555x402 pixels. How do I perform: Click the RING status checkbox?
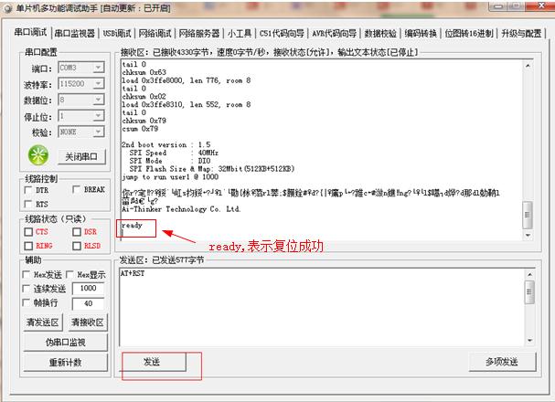click(28, 246)
